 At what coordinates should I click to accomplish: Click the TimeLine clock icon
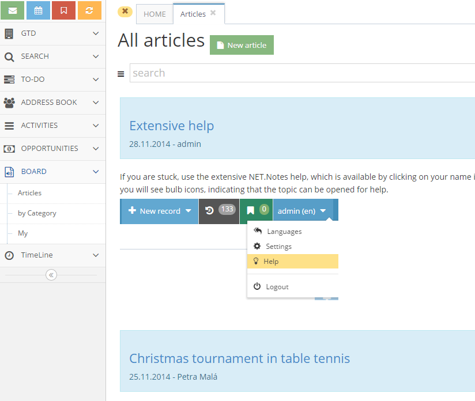(9, 255)
